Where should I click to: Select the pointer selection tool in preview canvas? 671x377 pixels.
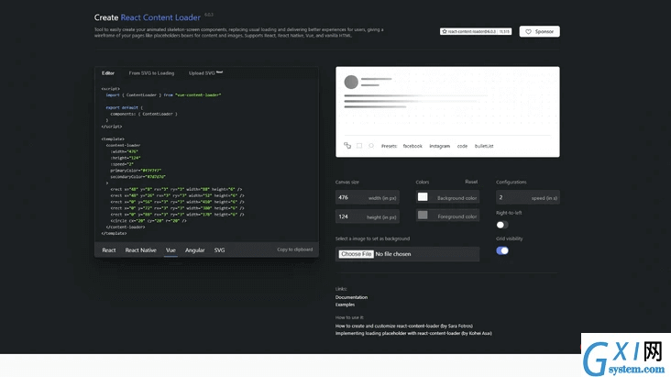(347, 146)
